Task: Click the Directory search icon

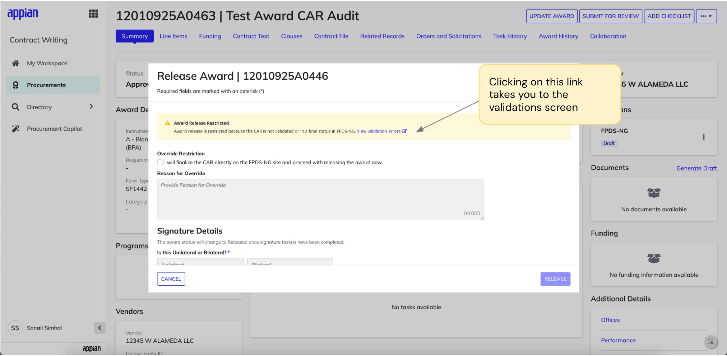Action: tap(15, 107)
